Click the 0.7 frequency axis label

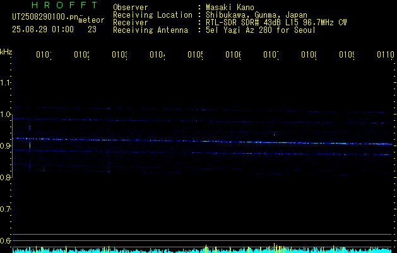[5, 209]
